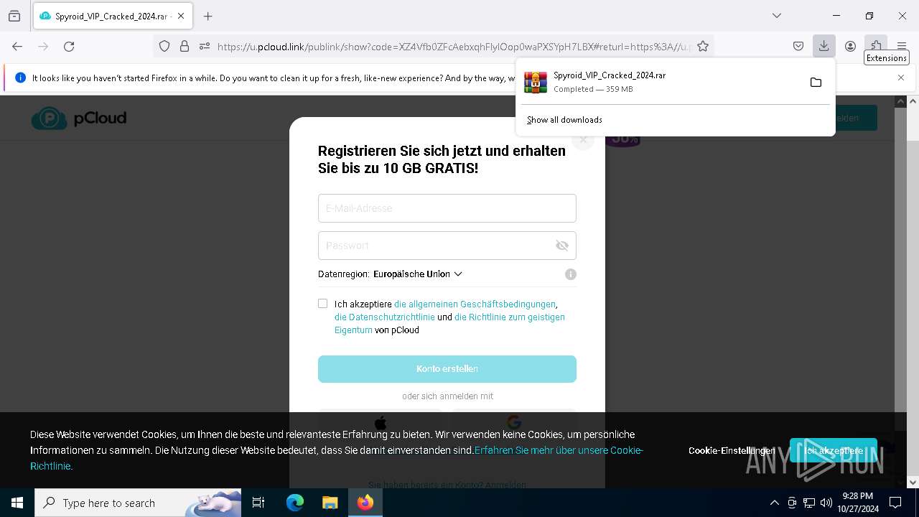Open network status tray icon

tap(809, 503)
